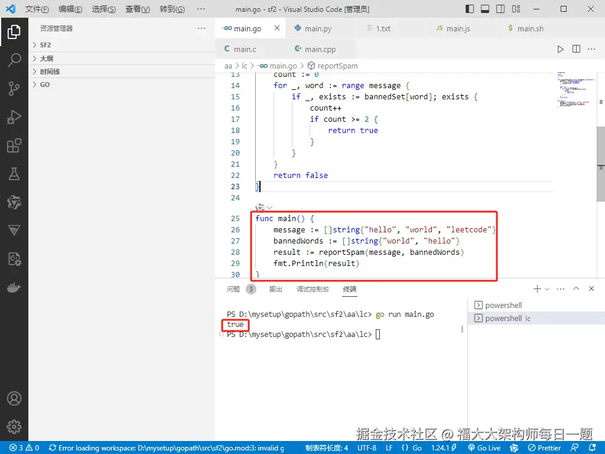The width and height of the screenshot is (605, 454).
Task: Toggle primary side bar layout icon
Action: coord(470,9)
